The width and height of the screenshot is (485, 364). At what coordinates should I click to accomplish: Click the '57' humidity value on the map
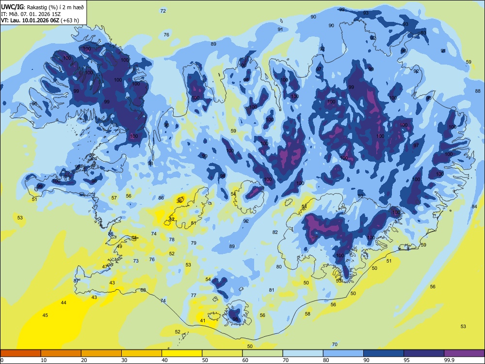click(114, 198)
